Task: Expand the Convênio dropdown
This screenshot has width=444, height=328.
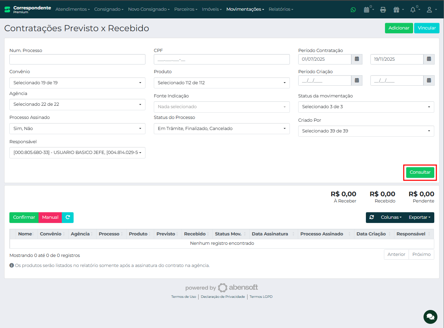Action: coord(77,83)
